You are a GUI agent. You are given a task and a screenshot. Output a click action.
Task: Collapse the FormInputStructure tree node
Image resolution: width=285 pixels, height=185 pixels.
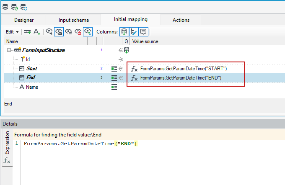coord(9,50)
